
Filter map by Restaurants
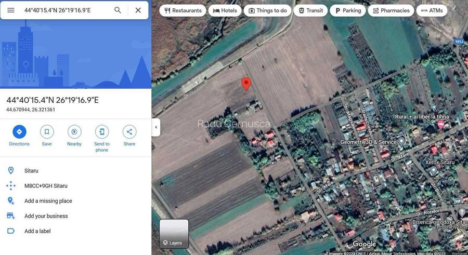tap(183, 10)
